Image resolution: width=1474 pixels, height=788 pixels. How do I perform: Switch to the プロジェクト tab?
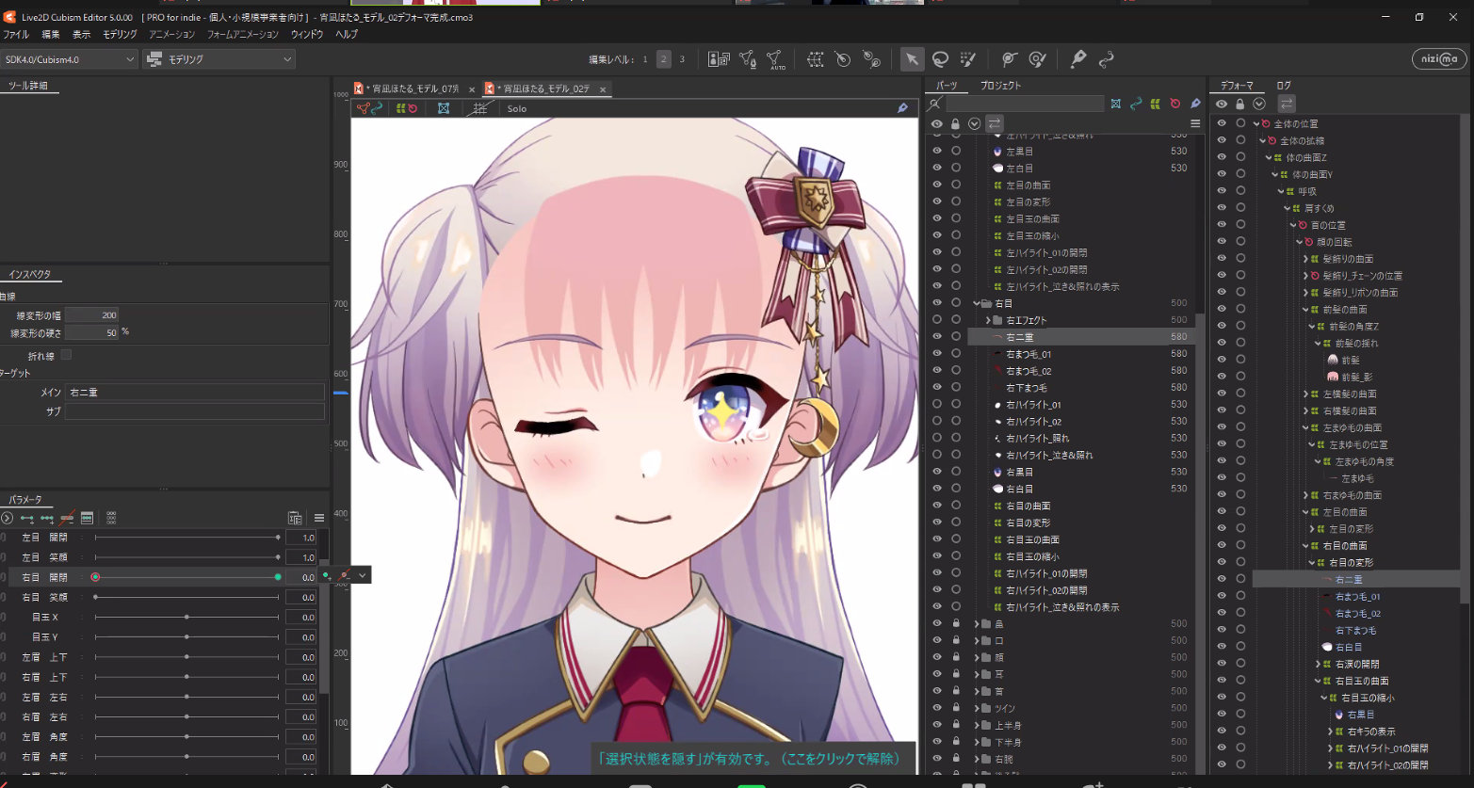tap(1000, 86)
